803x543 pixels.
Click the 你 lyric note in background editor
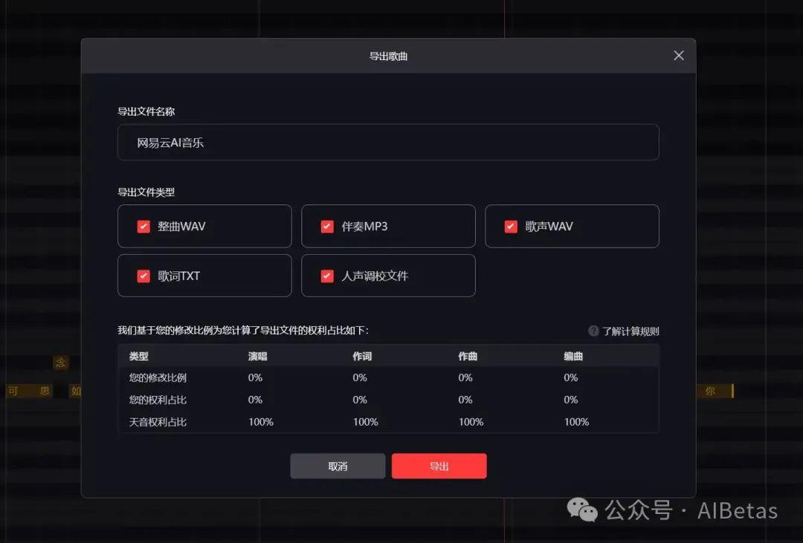710,391
